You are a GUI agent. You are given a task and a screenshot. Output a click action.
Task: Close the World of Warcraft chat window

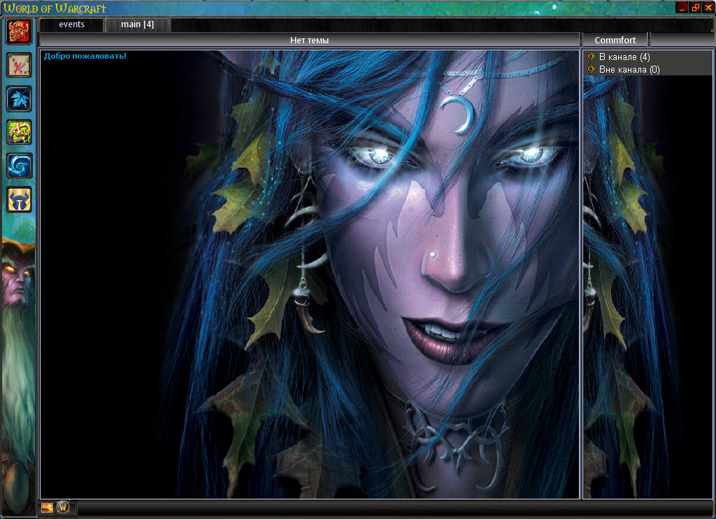pyautogui.click(x=708, y=8)
